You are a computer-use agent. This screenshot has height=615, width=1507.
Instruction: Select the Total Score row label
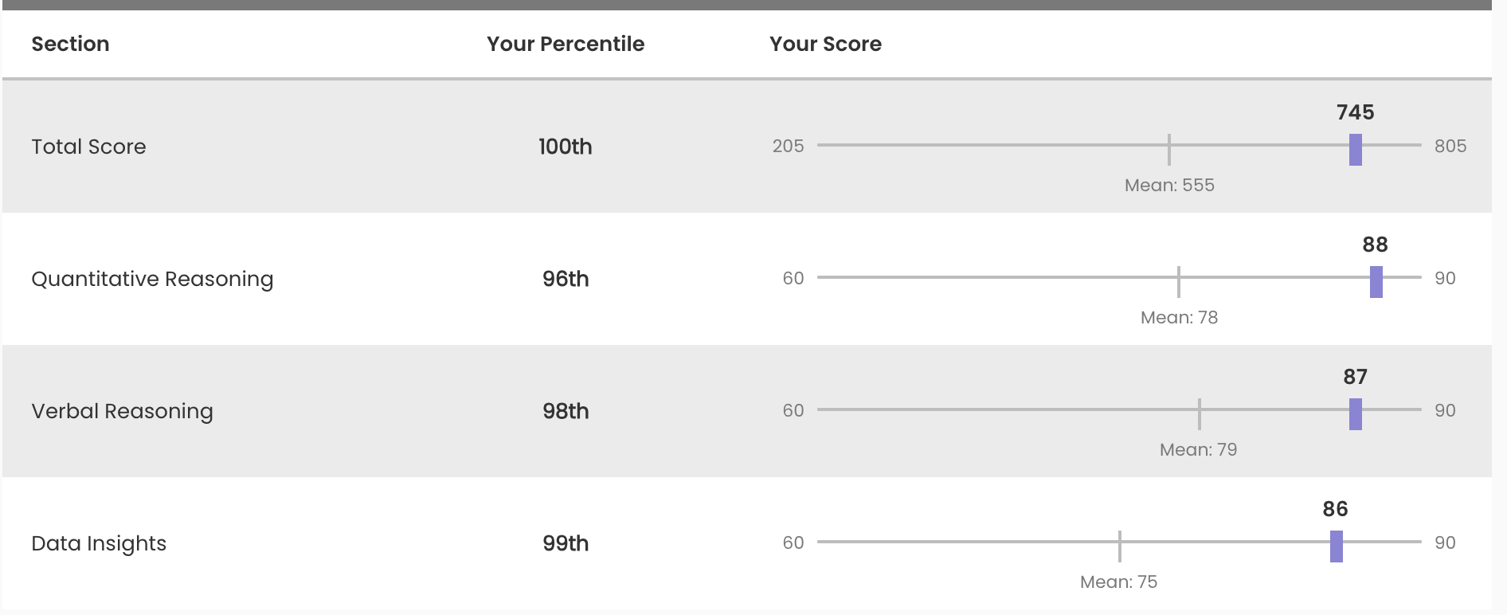coord(88,147)
